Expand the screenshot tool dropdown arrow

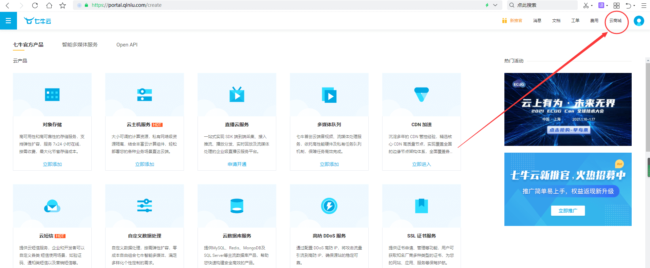coord(592,5)
